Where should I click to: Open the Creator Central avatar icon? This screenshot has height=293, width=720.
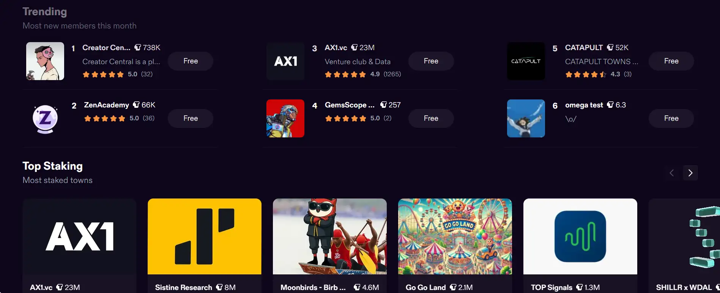45,61
